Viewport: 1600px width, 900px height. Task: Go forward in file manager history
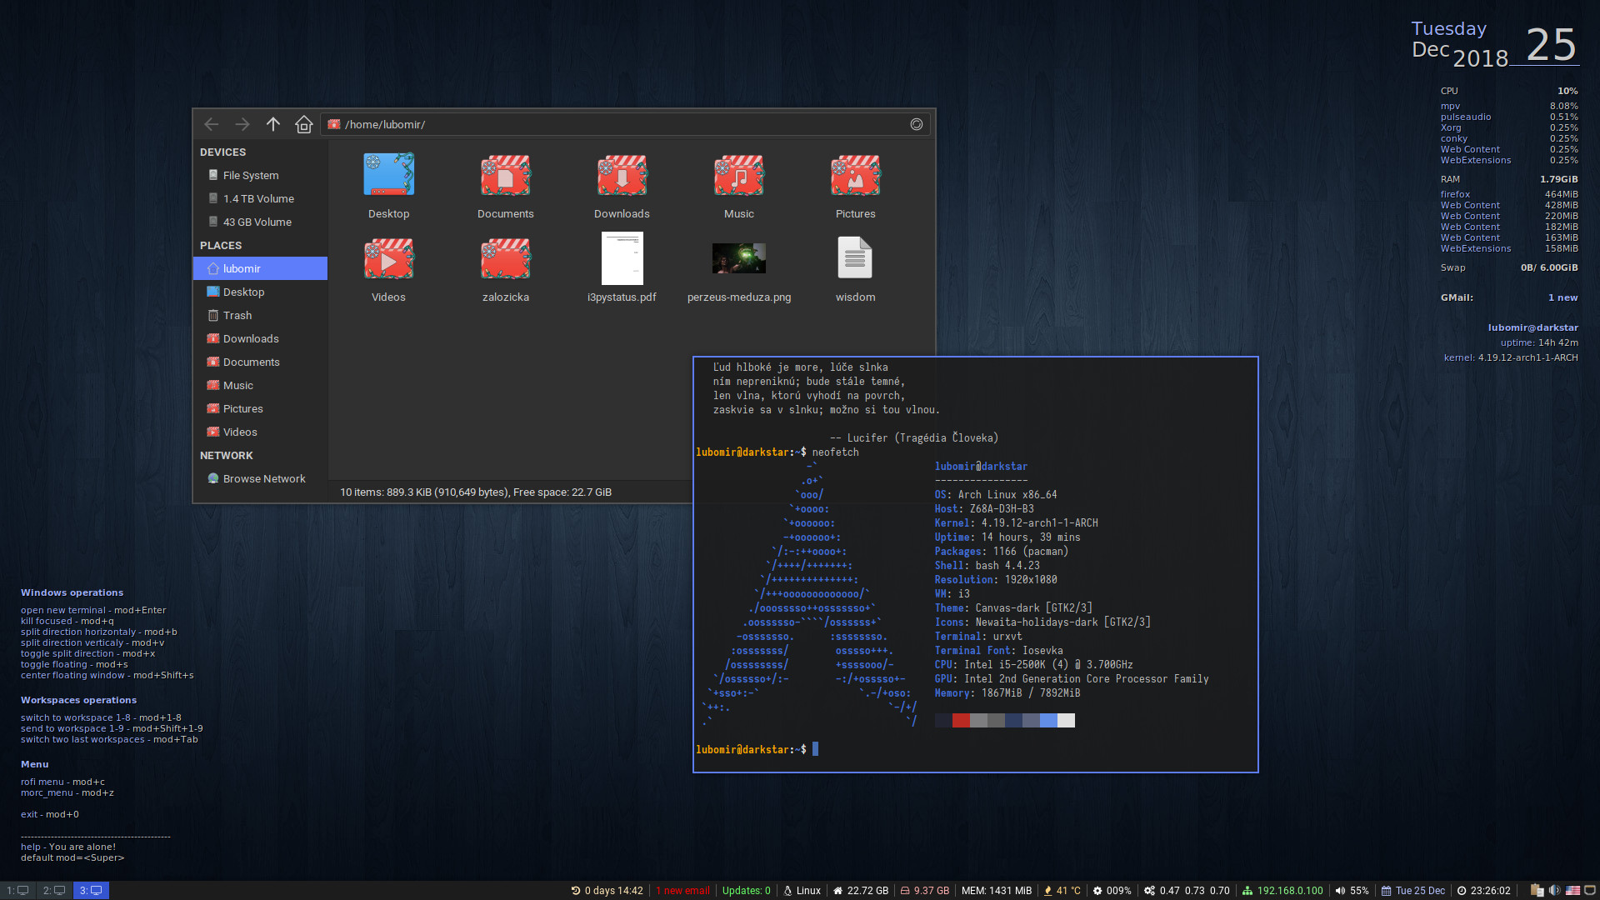tap(242, 124)
